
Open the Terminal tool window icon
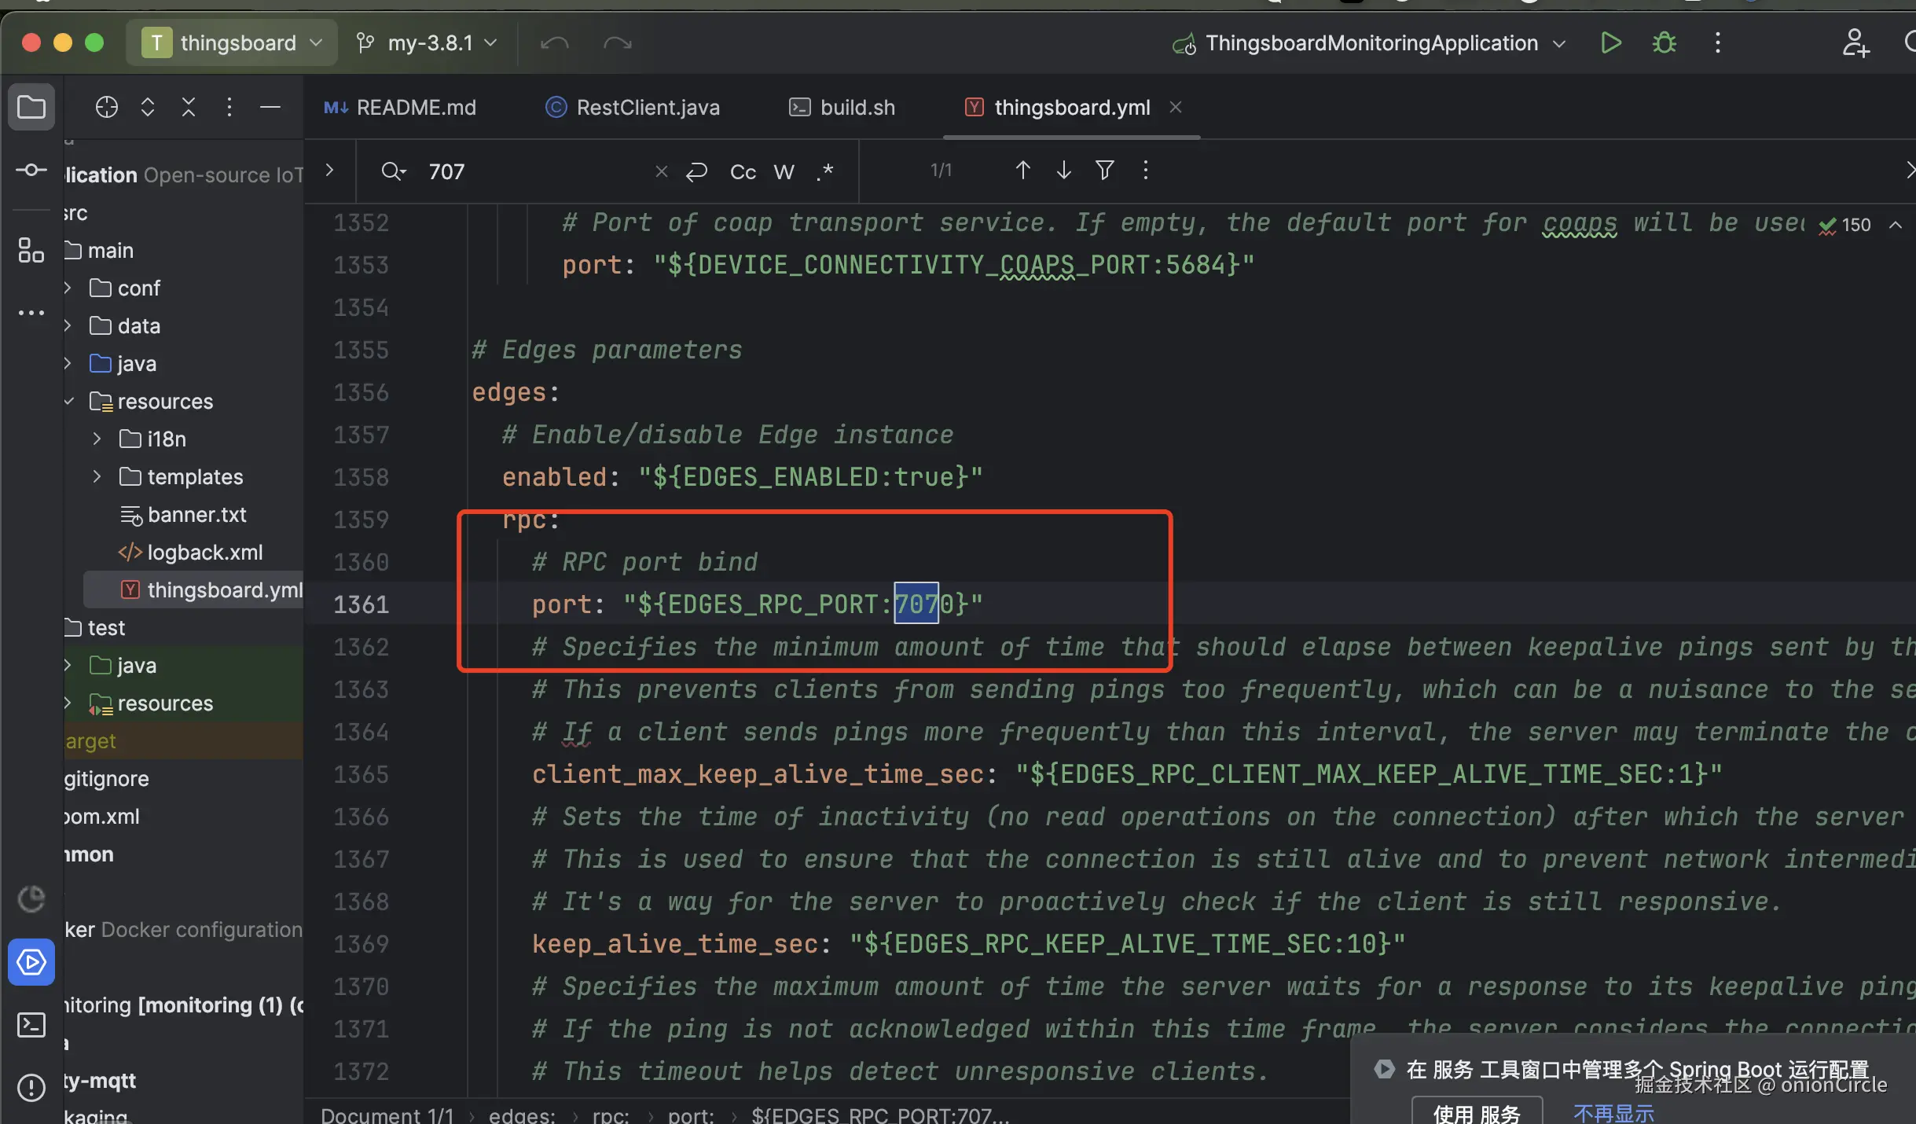click(31, 1024)
